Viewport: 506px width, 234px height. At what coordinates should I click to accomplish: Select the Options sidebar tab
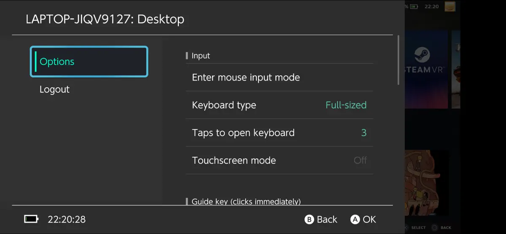click(89, 62)
